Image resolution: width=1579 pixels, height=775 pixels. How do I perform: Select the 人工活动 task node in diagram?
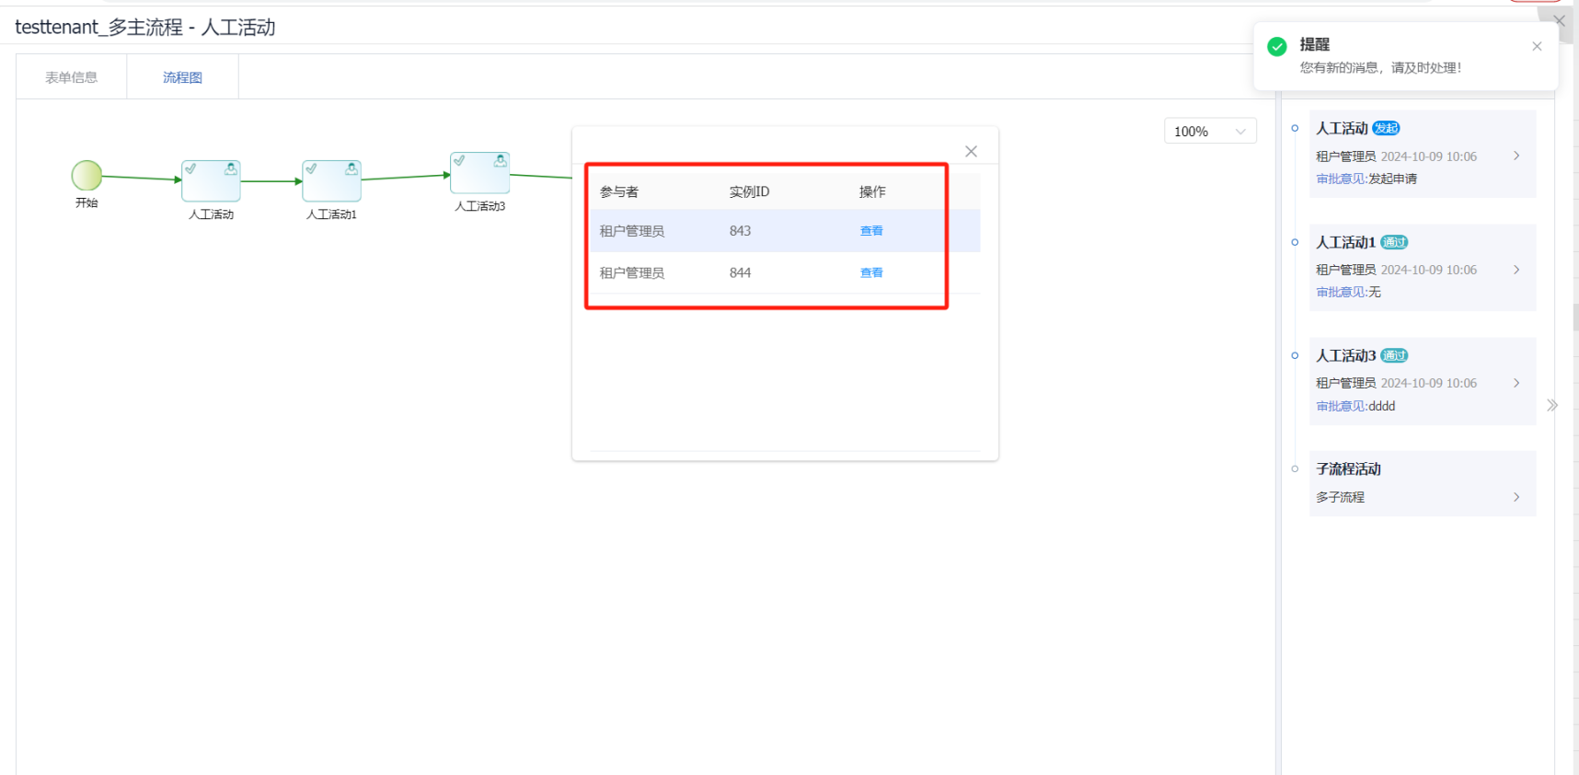tap(211, 180)
